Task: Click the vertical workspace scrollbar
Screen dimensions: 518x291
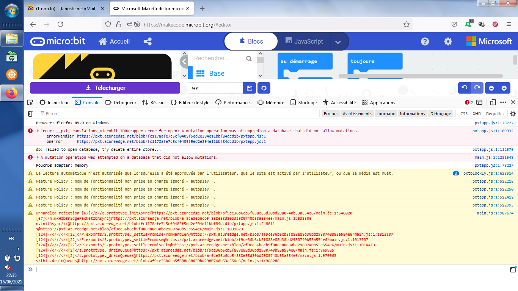Action: [x=515, y=60]
